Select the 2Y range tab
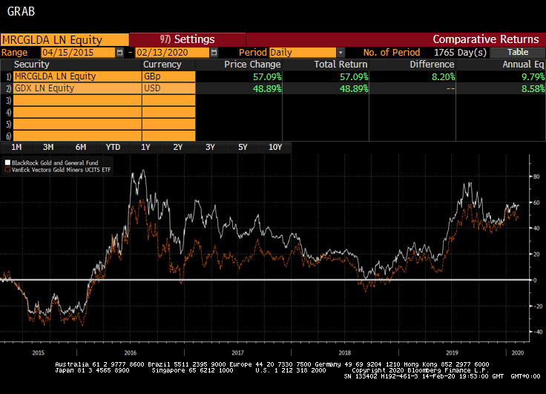 coord(178,148)
